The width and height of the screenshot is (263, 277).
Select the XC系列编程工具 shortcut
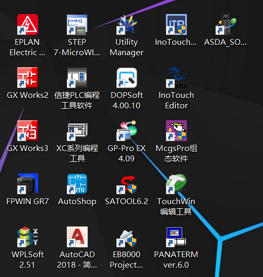[x=77, y=131]
